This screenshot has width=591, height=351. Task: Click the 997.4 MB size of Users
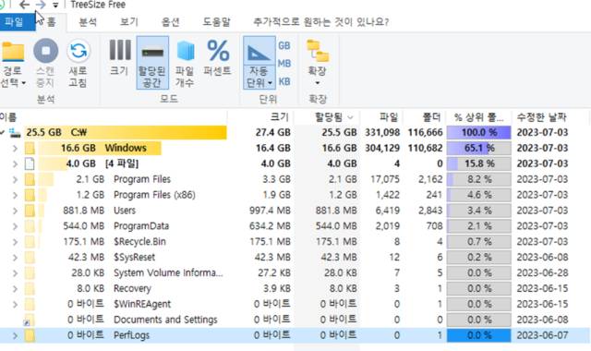(x=270, y=211)
